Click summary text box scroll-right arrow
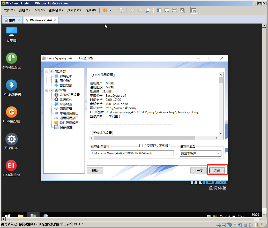 216,138
